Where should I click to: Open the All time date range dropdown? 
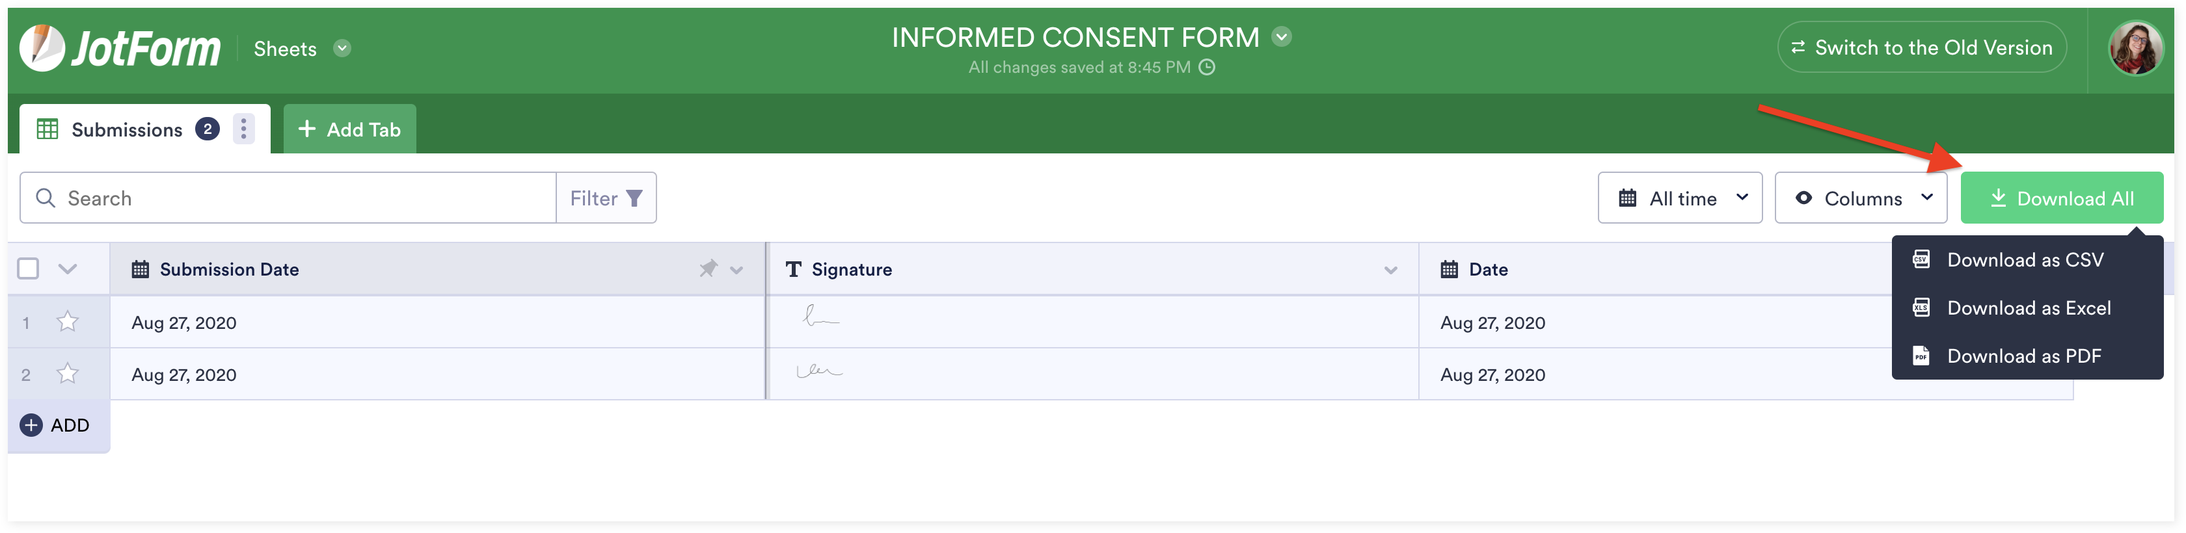coord(1679,198)
